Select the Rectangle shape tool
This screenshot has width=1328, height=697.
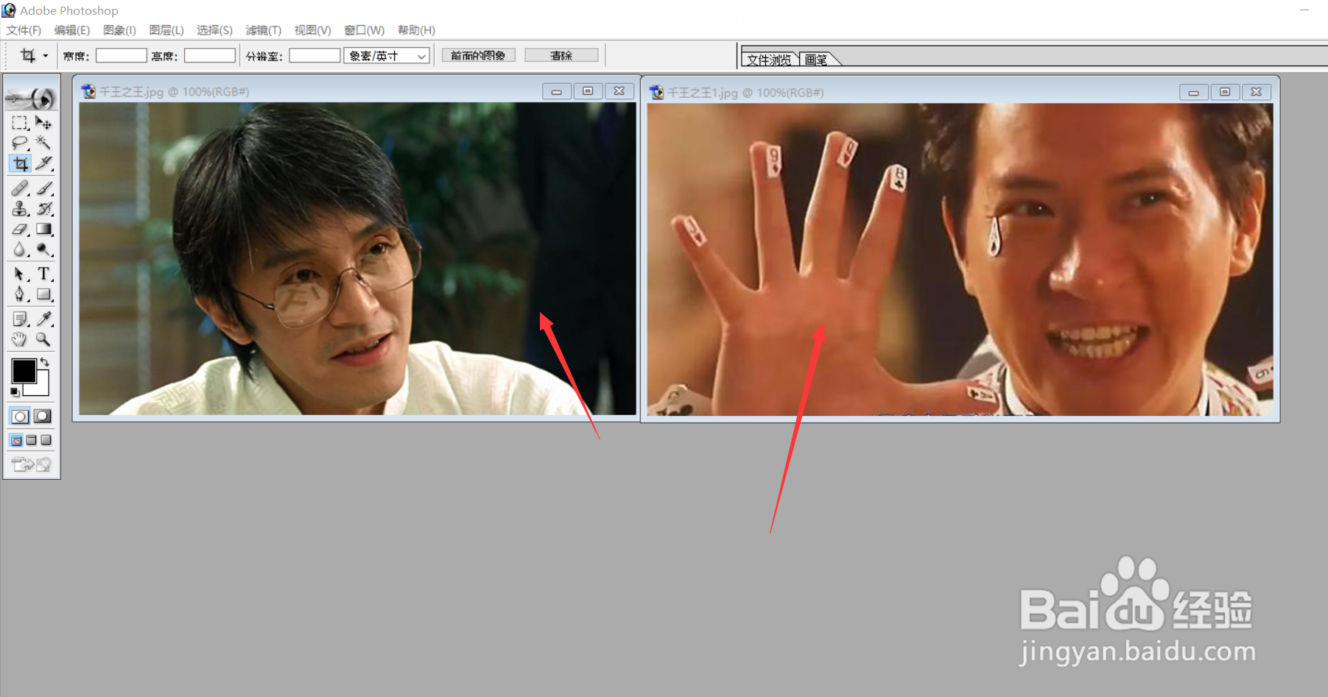43,294
